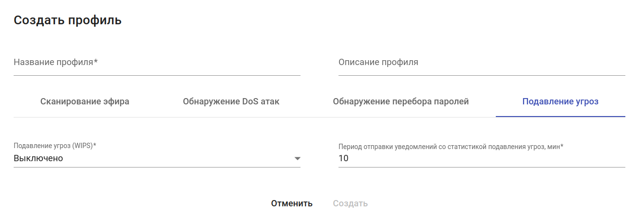Click the underline below the 'Описание профиля' field
The image size is (639, 218).
click(x=481, y=75)
